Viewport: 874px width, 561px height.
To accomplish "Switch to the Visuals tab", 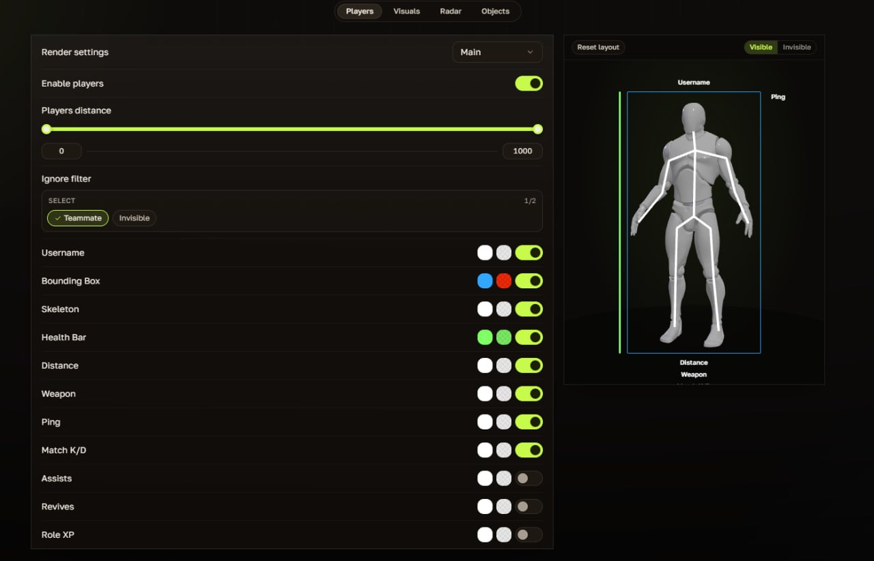I will point(406,12).
